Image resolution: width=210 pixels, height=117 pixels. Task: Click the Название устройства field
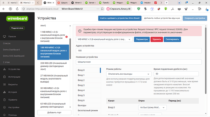point(138,62)
